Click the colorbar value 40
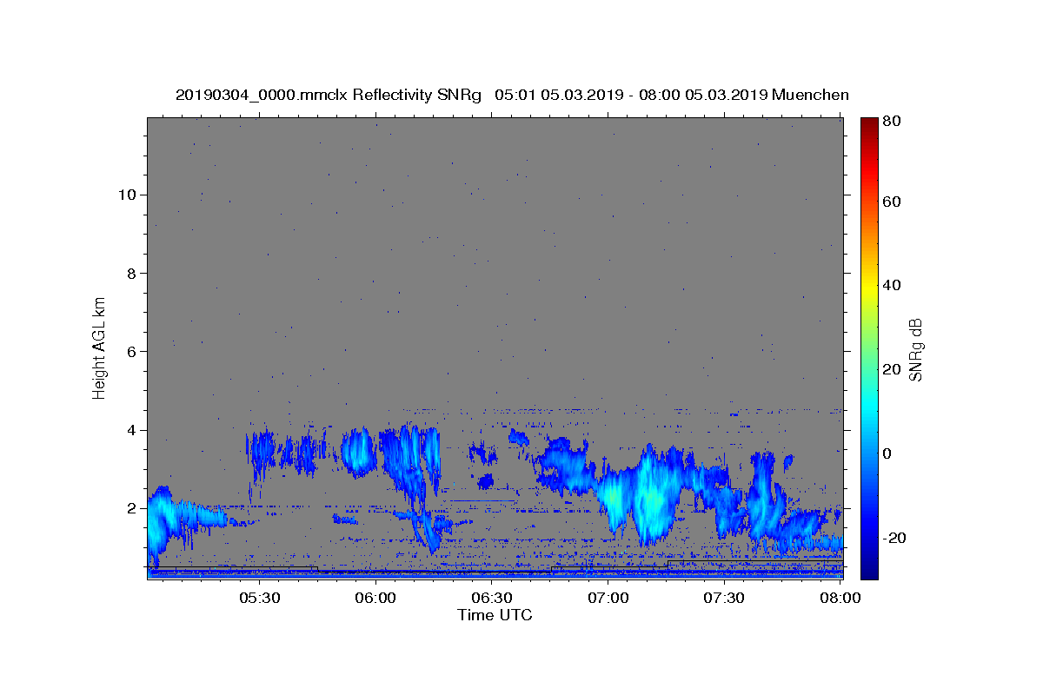The width and height of the screenshot is (1043, 695). (x=893, y=285)
